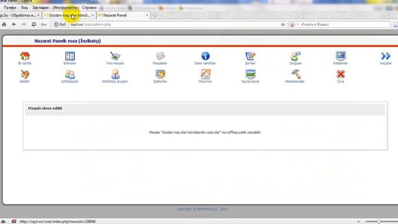Open the Şablonlar templates icon

tap(160, 75)
